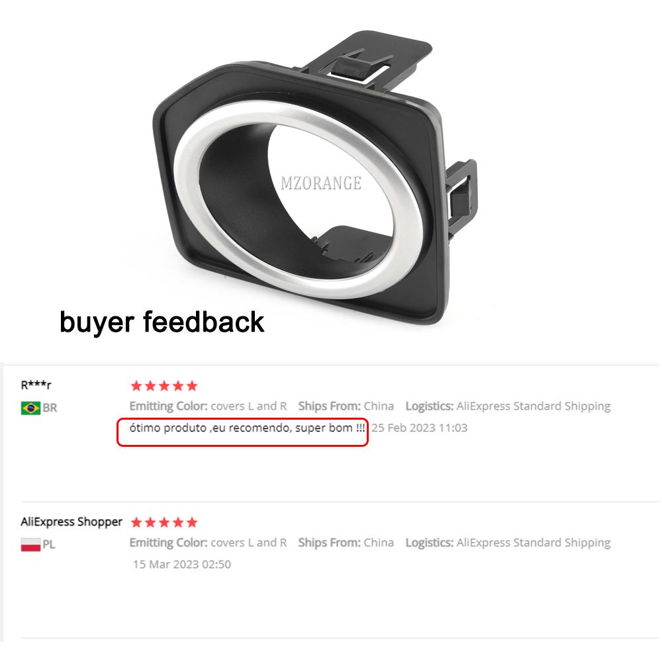The width and height of the screenshot is (662, 662).
Task: Select the AliExpress Shopper reviewer name
Action: coord(71,522)
